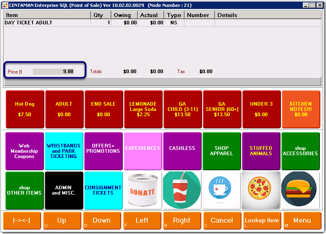Click the Price input field showing 9.88

coord(53,71)
